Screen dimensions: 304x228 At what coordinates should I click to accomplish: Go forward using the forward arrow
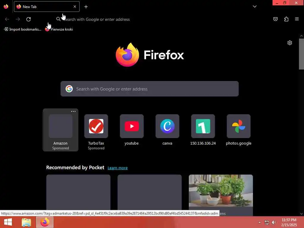point(18,19)
